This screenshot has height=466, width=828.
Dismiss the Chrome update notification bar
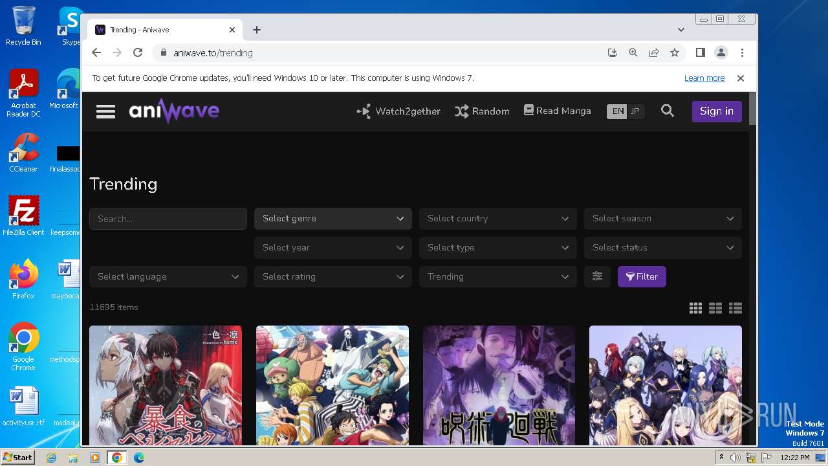point(741,78)
